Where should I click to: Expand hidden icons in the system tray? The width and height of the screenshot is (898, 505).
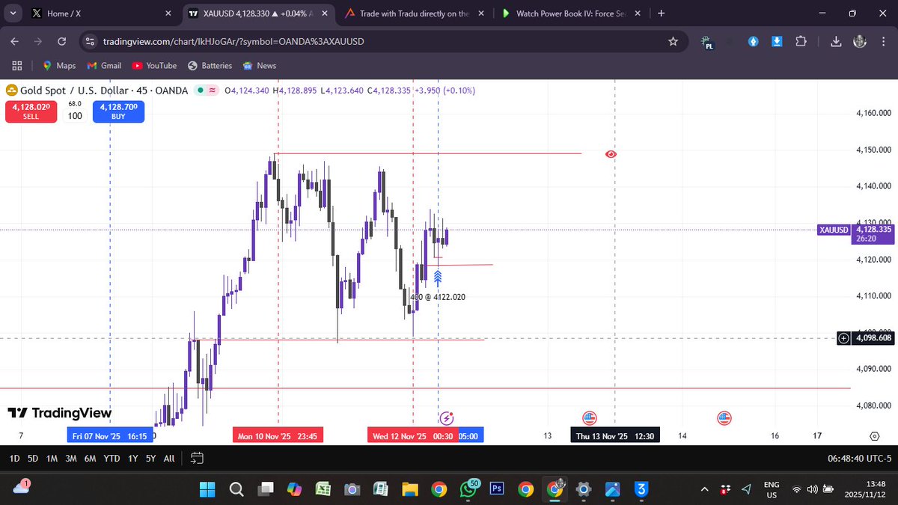(x=704, y=489)
